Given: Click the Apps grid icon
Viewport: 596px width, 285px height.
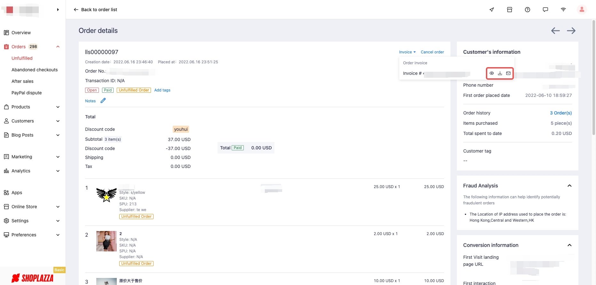Looking at the screenshot, I should (x=6, y=193).
